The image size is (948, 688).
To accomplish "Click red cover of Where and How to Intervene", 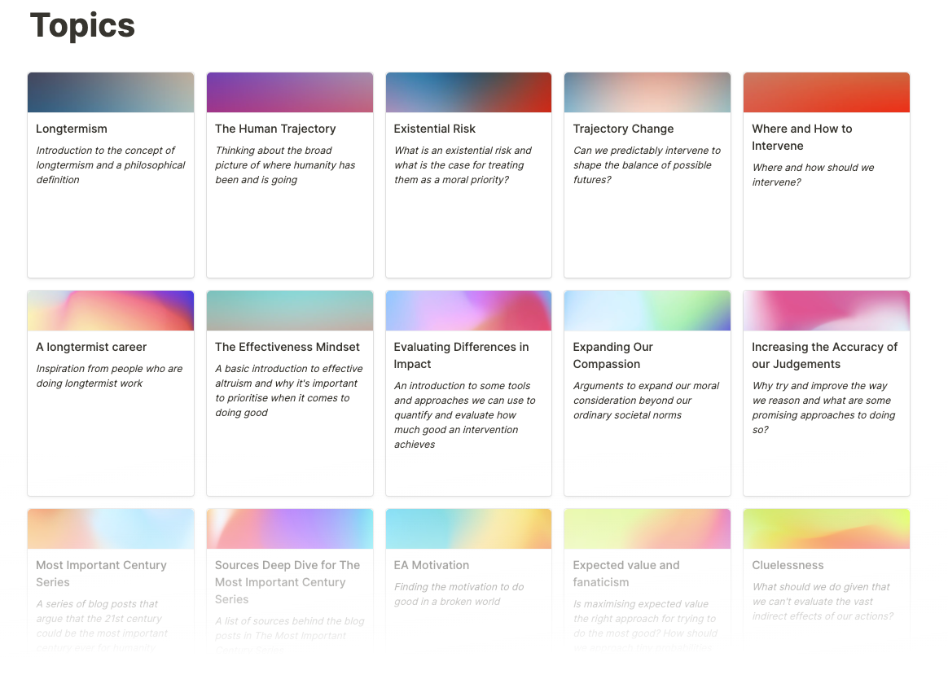I will click(x=826, y=92).
